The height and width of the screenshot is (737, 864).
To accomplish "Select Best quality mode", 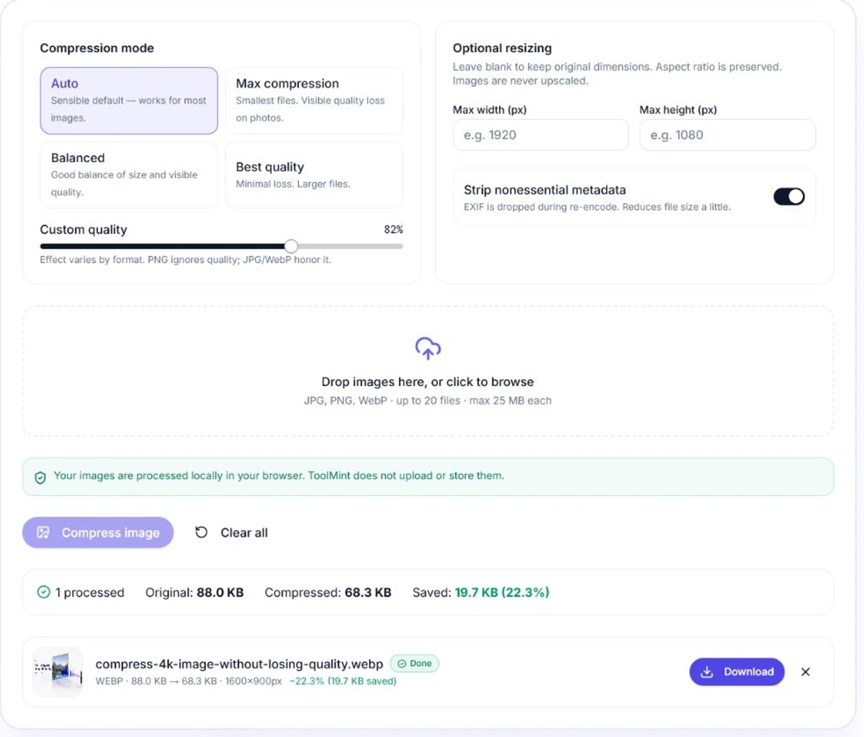I will (314, 175).
